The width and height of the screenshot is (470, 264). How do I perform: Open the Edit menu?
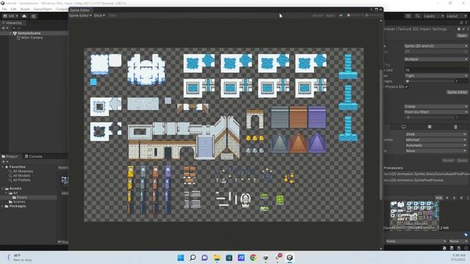13,9
